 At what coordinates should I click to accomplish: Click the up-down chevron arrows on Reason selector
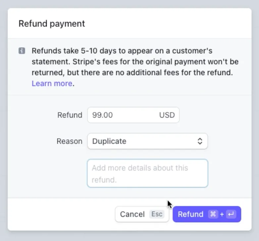200,141
